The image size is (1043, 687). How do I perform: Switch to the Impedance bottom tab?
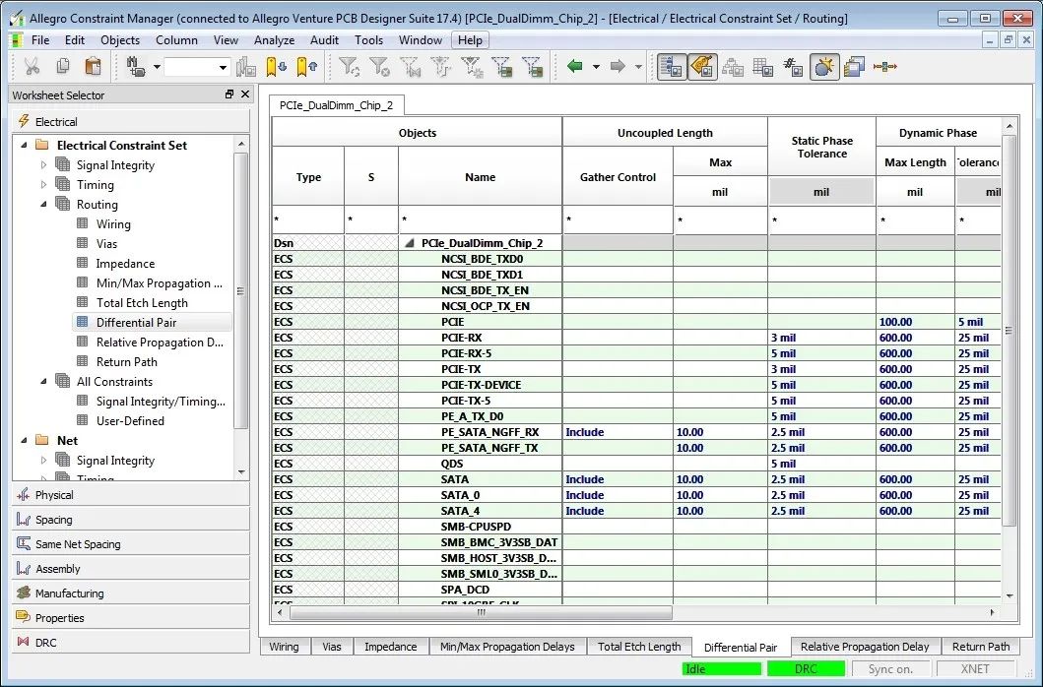coord(390,647)
